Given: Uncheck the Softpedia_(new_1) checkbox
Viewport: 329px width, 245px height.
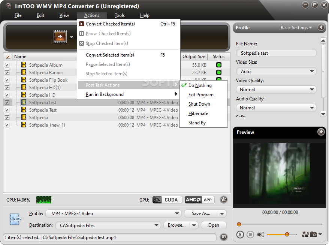Looking at the screenshot, I should click(7, 125).
